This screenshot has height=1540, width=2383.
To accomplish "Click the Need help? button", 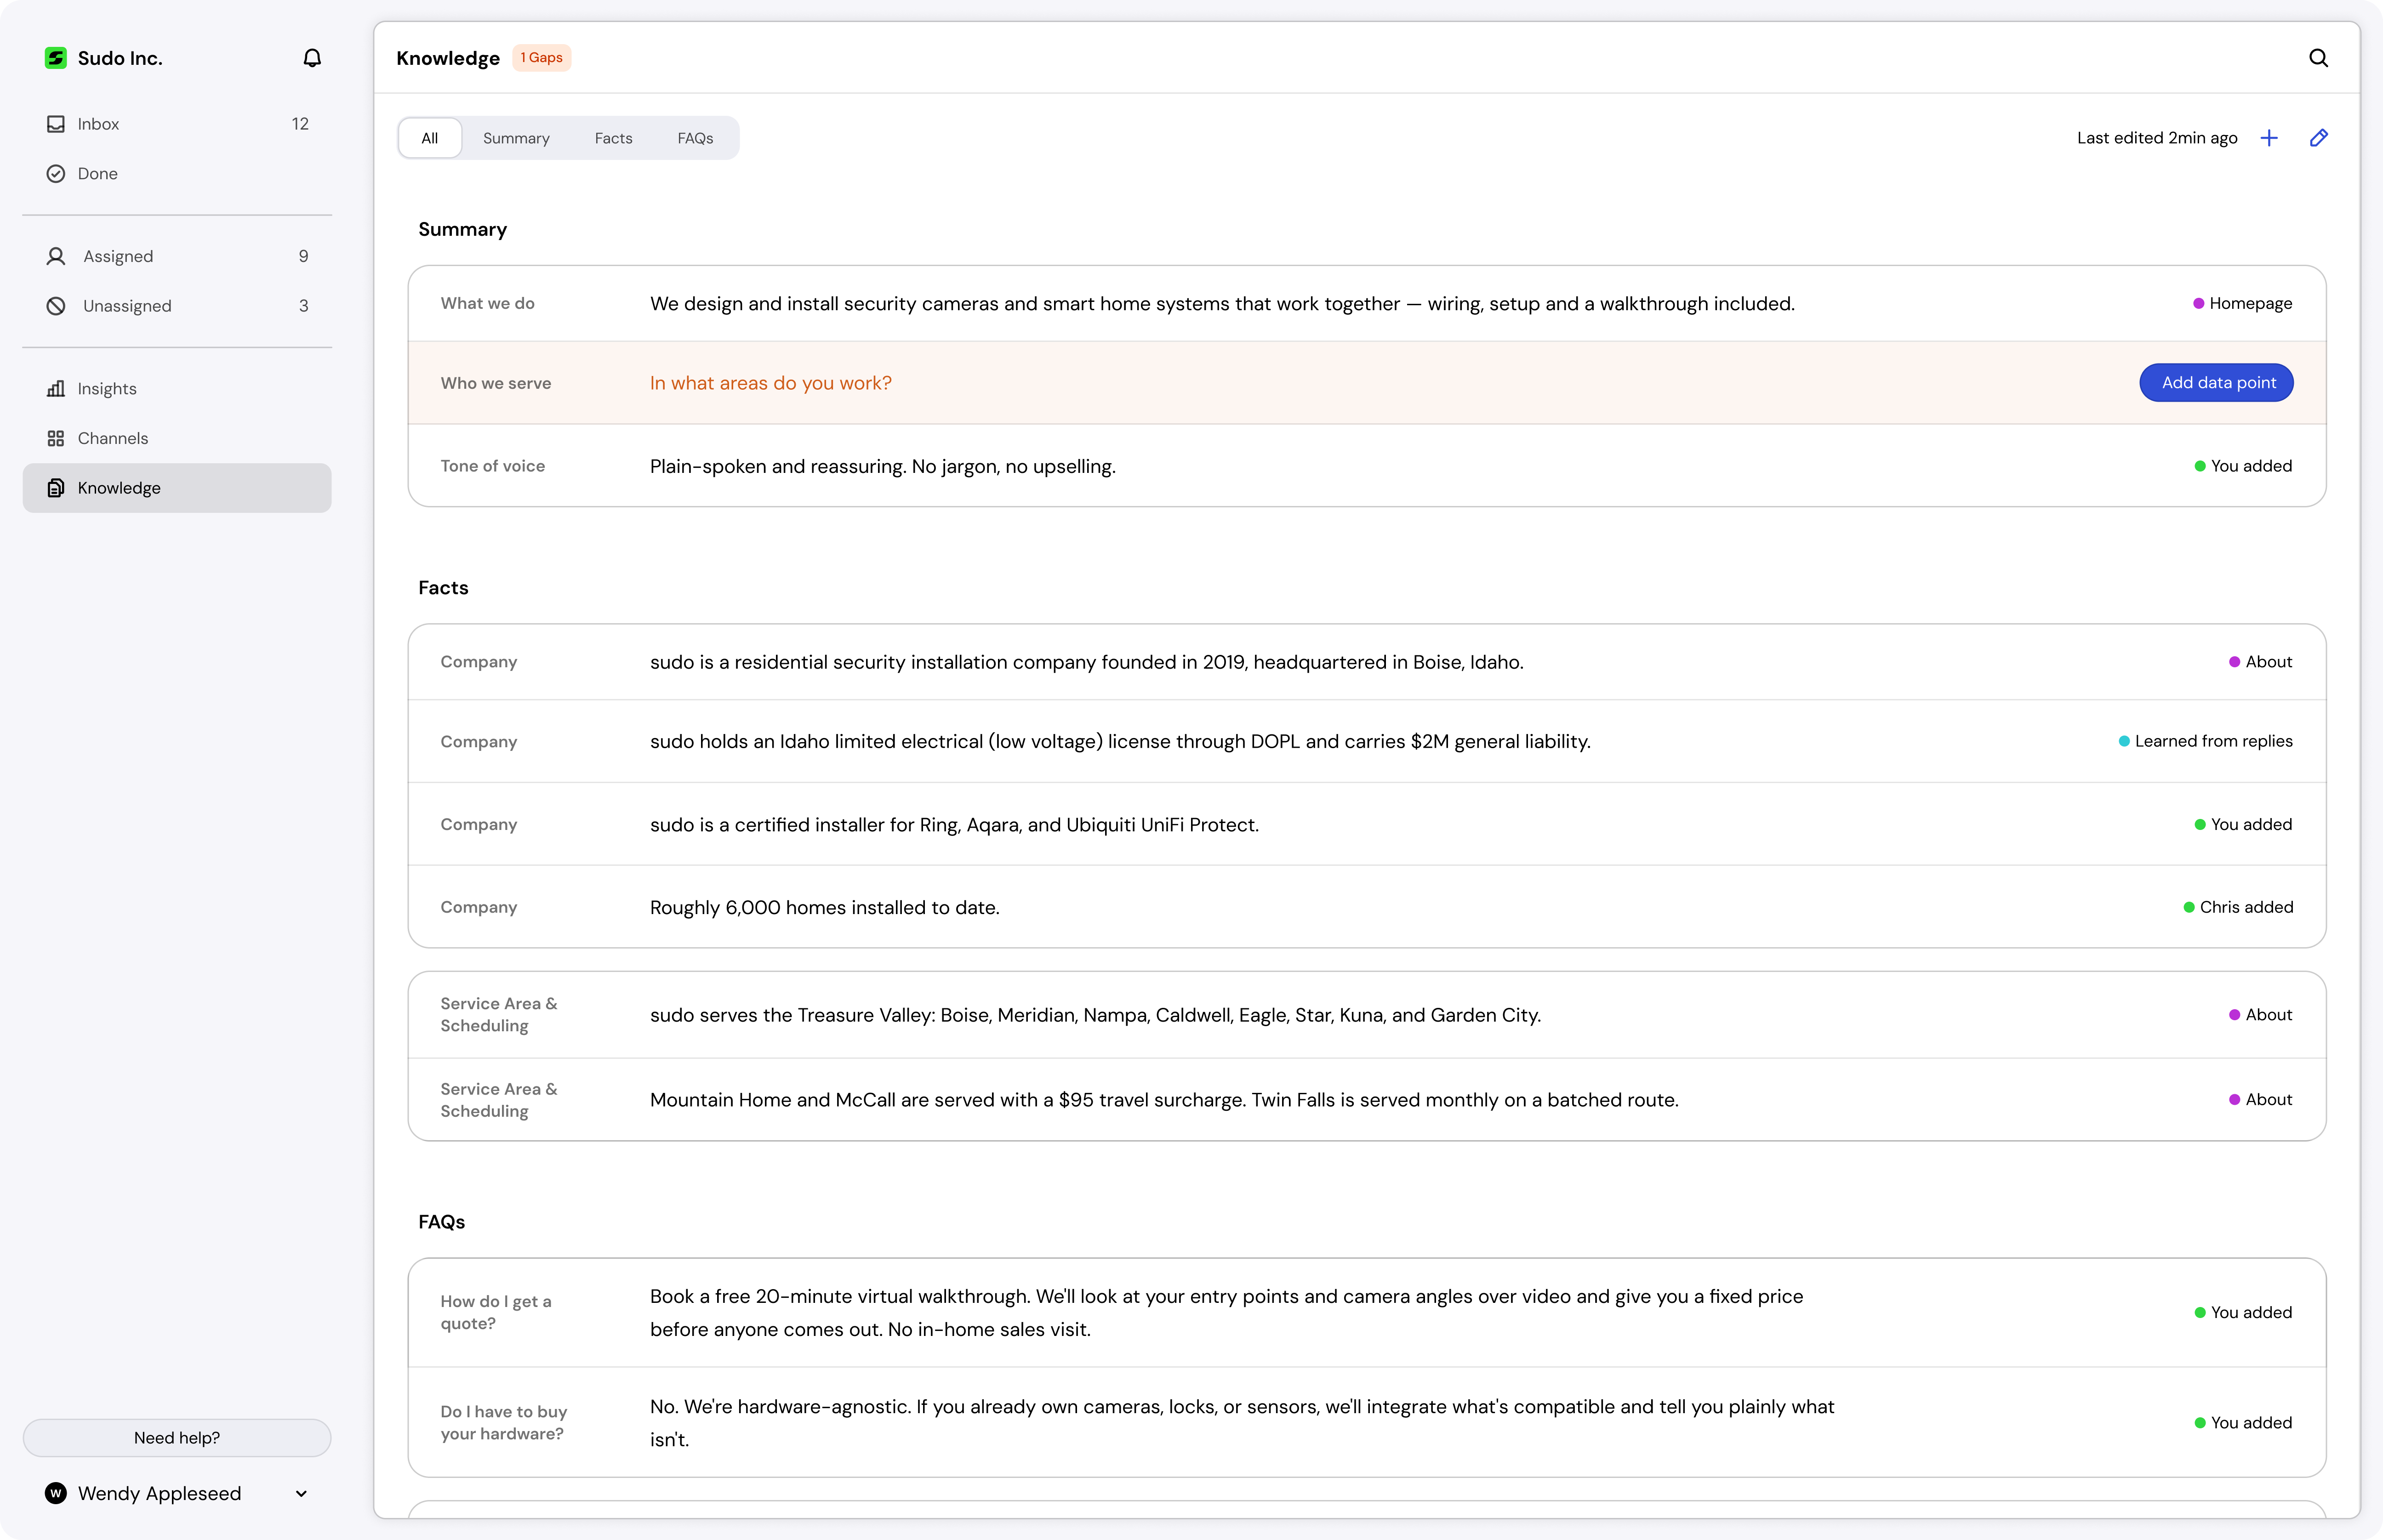I will tap(177, 1437).
